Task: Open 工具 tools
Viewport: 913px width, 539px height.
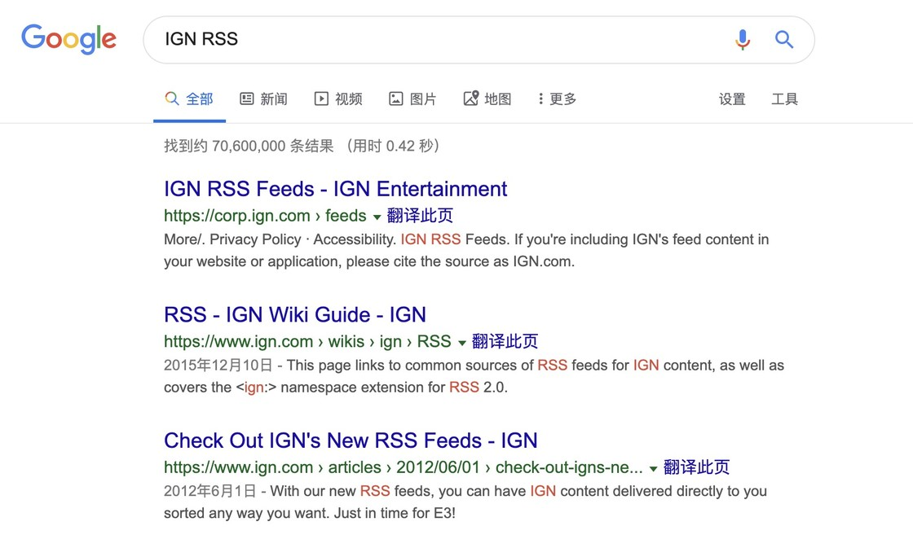Action: (x=784, y=99)
